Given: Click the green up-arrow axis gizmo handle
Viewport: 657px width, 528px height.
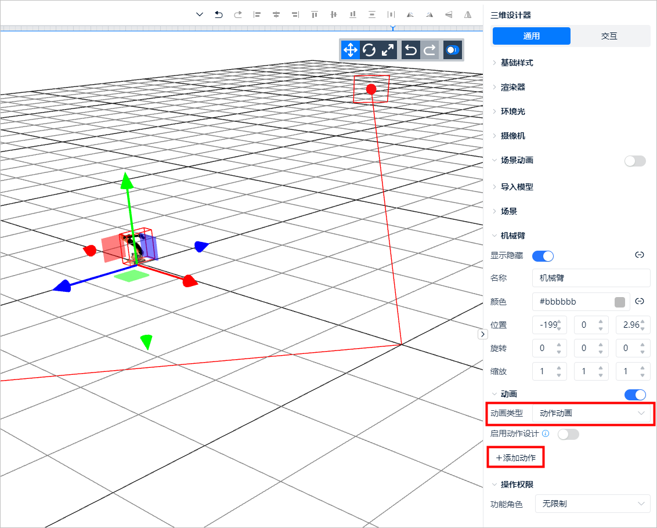Looking at the screenshot, I should tap(127, 180).
